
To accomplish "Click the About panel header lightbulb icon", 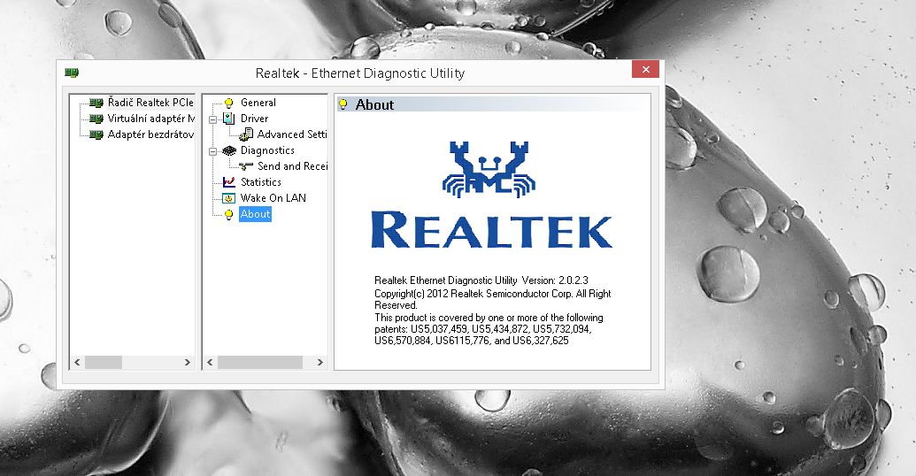I will pos(343,105).
